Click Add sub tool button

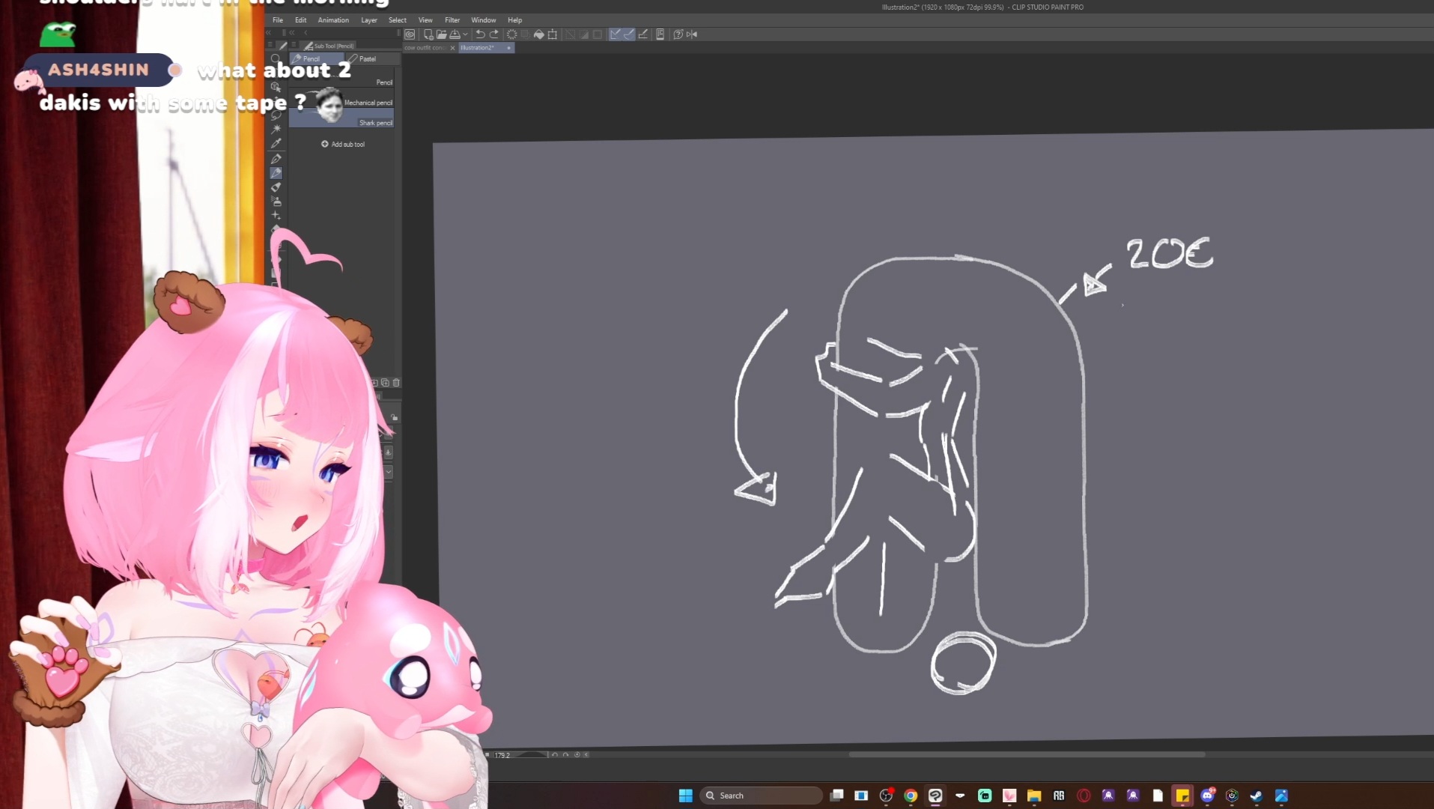[343, 144]
